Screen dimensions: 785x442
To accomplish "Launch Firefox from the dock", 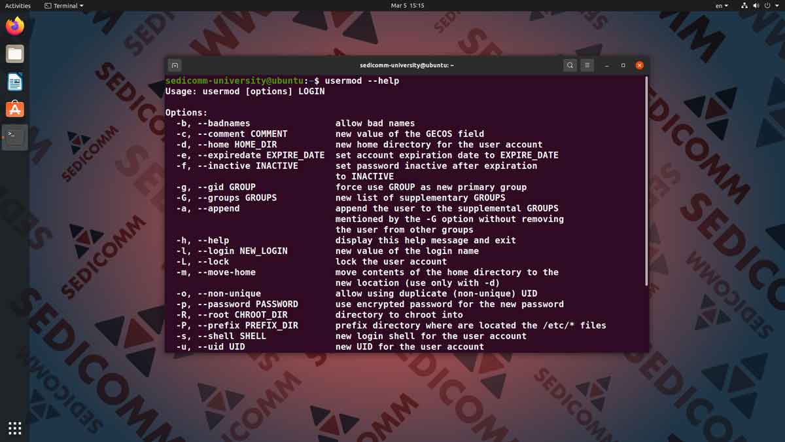I will pos(14,26).
